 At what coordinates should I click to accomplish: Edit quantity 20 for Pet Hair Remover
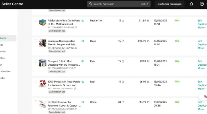click(123, 102)
